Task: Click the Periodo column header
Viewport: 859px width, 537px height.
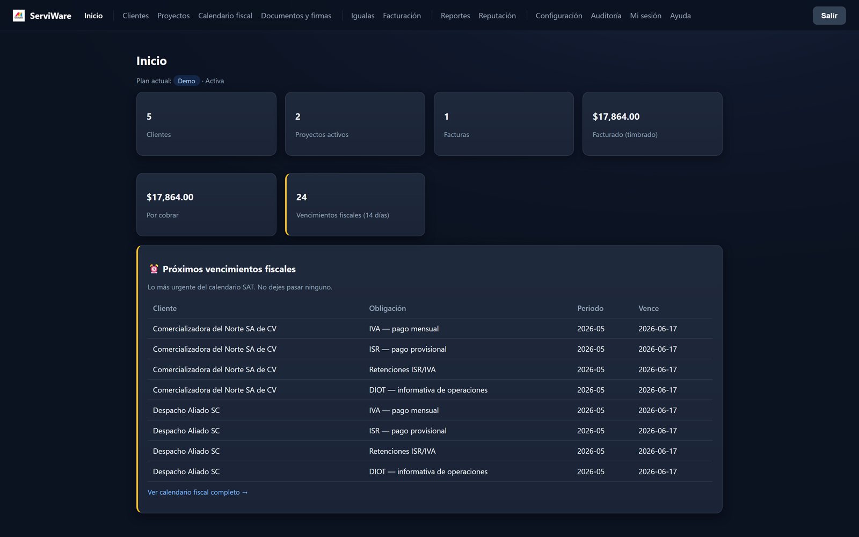Action: [x=590, y=308]
